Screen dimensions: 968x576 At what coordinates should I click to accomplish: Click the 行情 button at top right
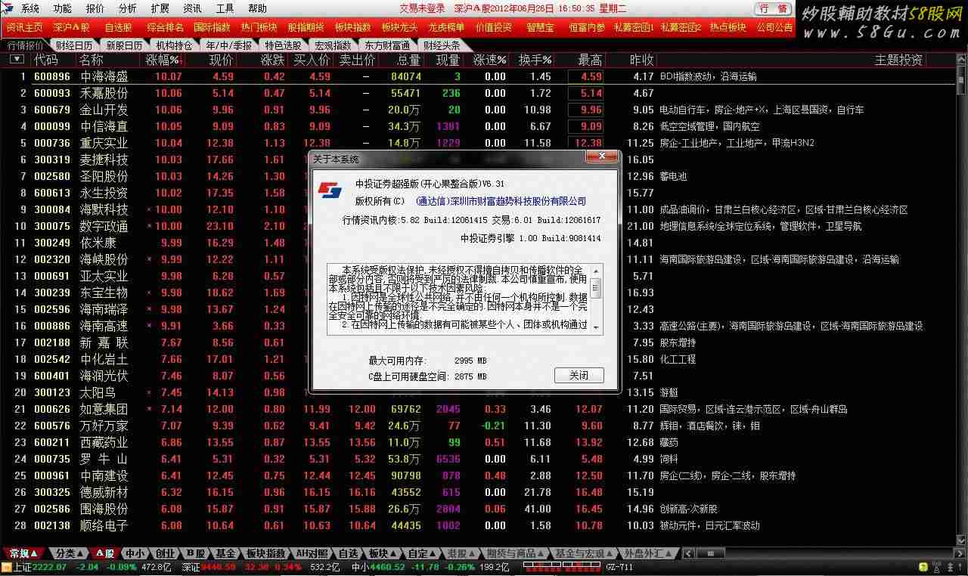[x=774, y=9]
